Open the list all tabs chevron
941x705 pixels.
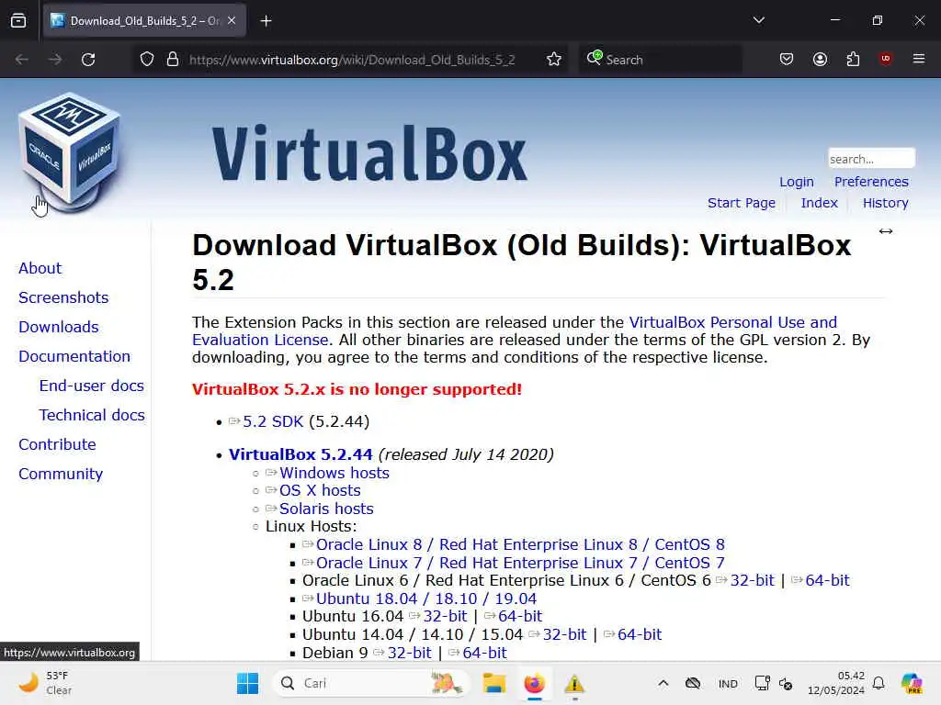758,20
